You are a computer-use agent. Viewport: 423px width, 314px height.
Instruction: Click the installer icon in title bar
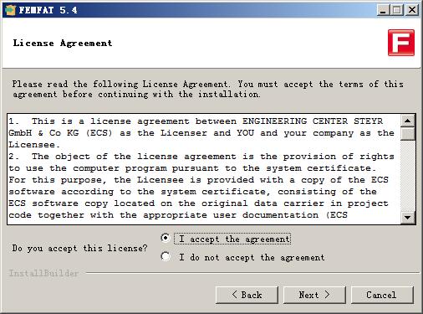10,10
